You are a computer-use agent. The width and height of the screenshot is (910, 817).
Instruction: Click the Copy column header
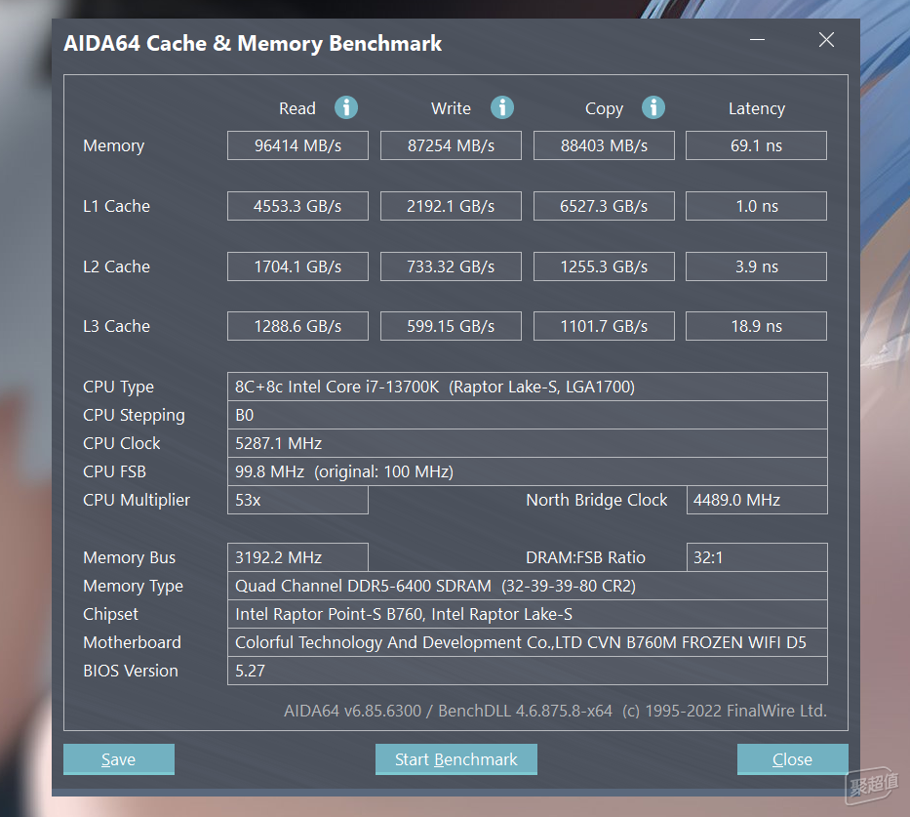(604, 109)
